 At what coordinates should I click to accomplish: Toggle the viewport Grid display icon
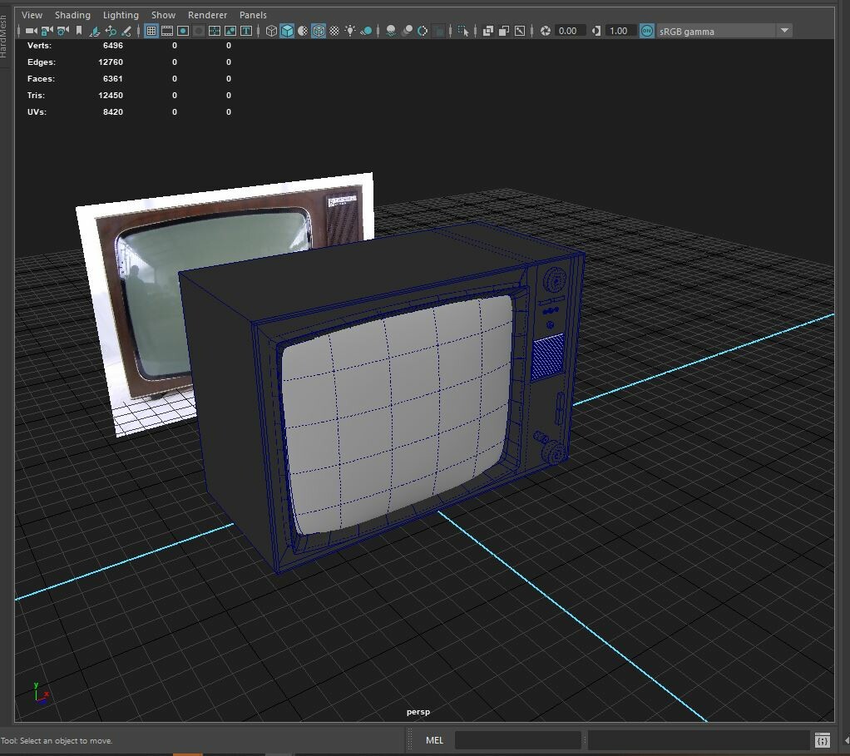[x=151, y=30]
